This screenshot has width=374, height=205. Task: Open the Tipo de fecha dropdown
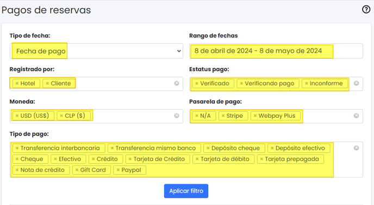click(96, 51)
